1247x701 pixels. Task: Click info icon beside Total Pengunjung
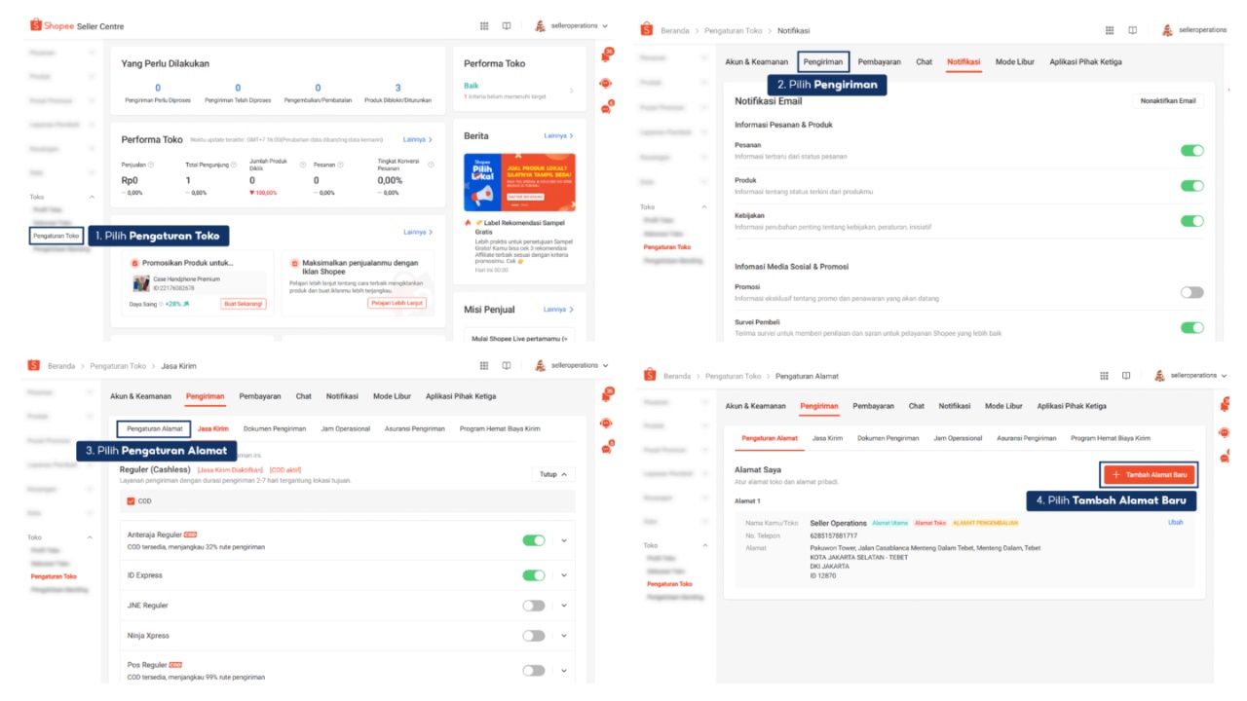pos(233,165)
